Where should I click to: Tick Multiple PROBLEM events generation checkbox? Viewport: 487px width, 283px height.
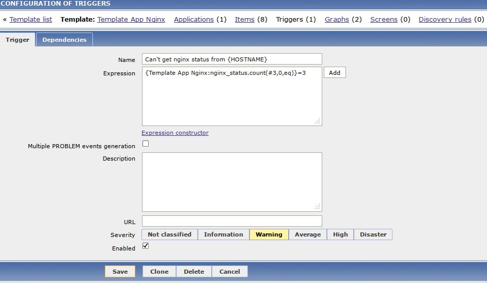coord(145,144)
